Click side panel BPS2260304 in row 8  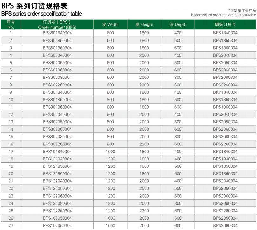point(225,85)
